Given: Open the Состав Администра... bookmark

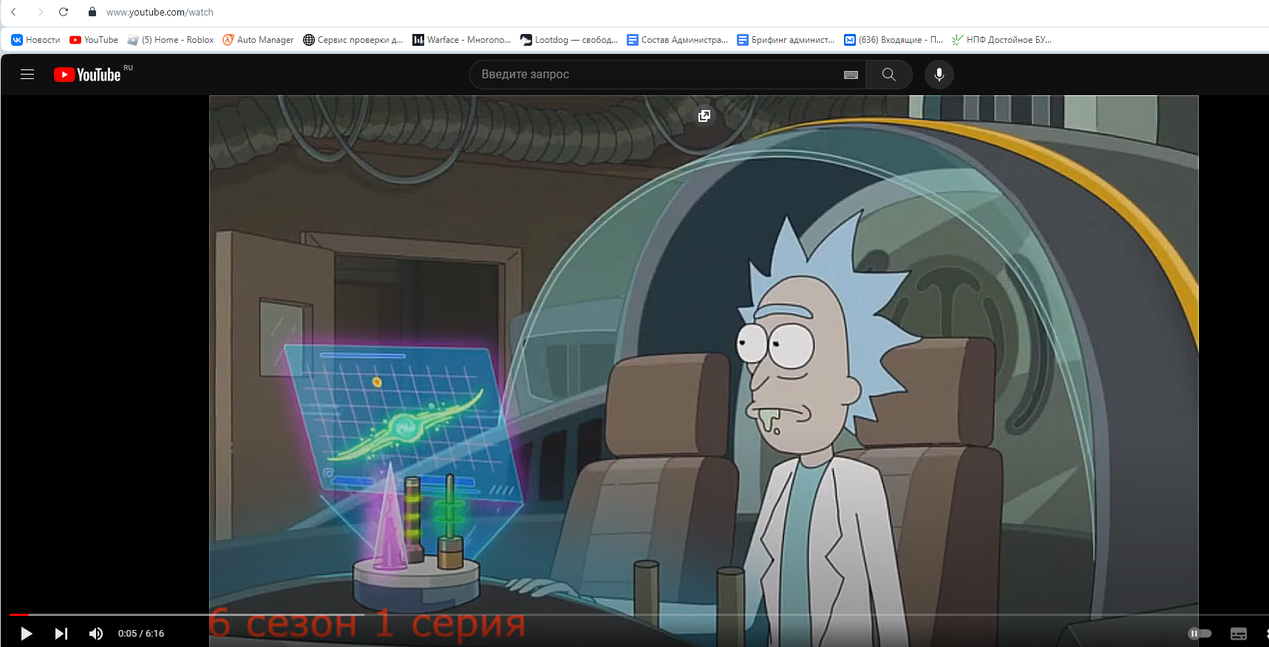Looking at the screenshot, I should [678, 40].
